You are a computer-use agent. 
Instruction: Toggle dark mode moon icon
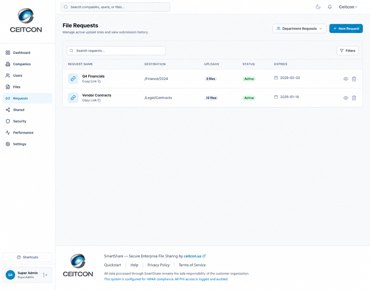click(x=318, y=7)
